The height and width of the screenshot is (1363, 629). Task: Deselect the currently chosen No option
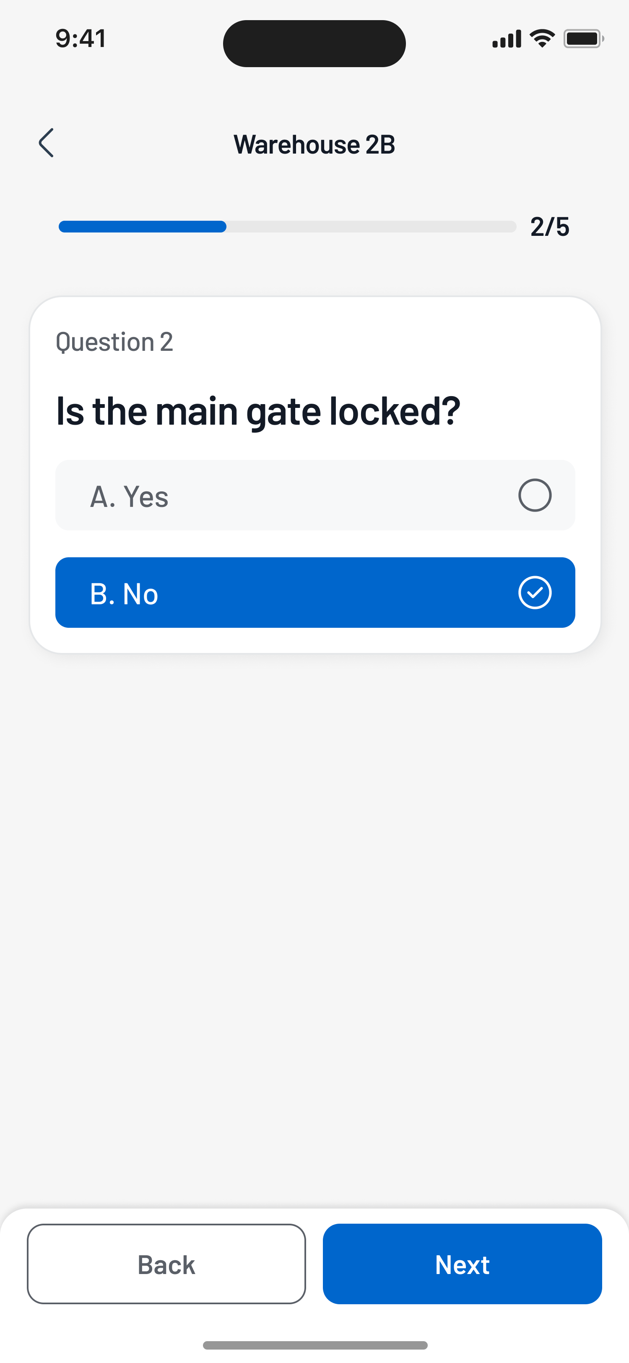coord(314,593)
